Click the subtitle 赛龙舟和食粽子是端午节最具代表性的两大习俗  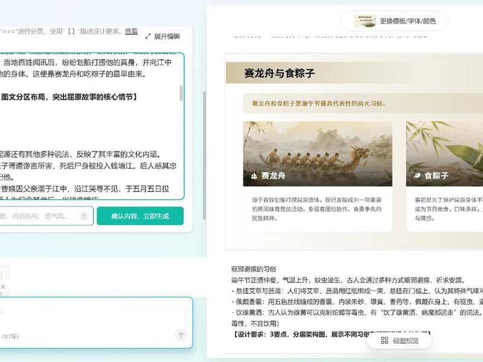tap(319, 103)
